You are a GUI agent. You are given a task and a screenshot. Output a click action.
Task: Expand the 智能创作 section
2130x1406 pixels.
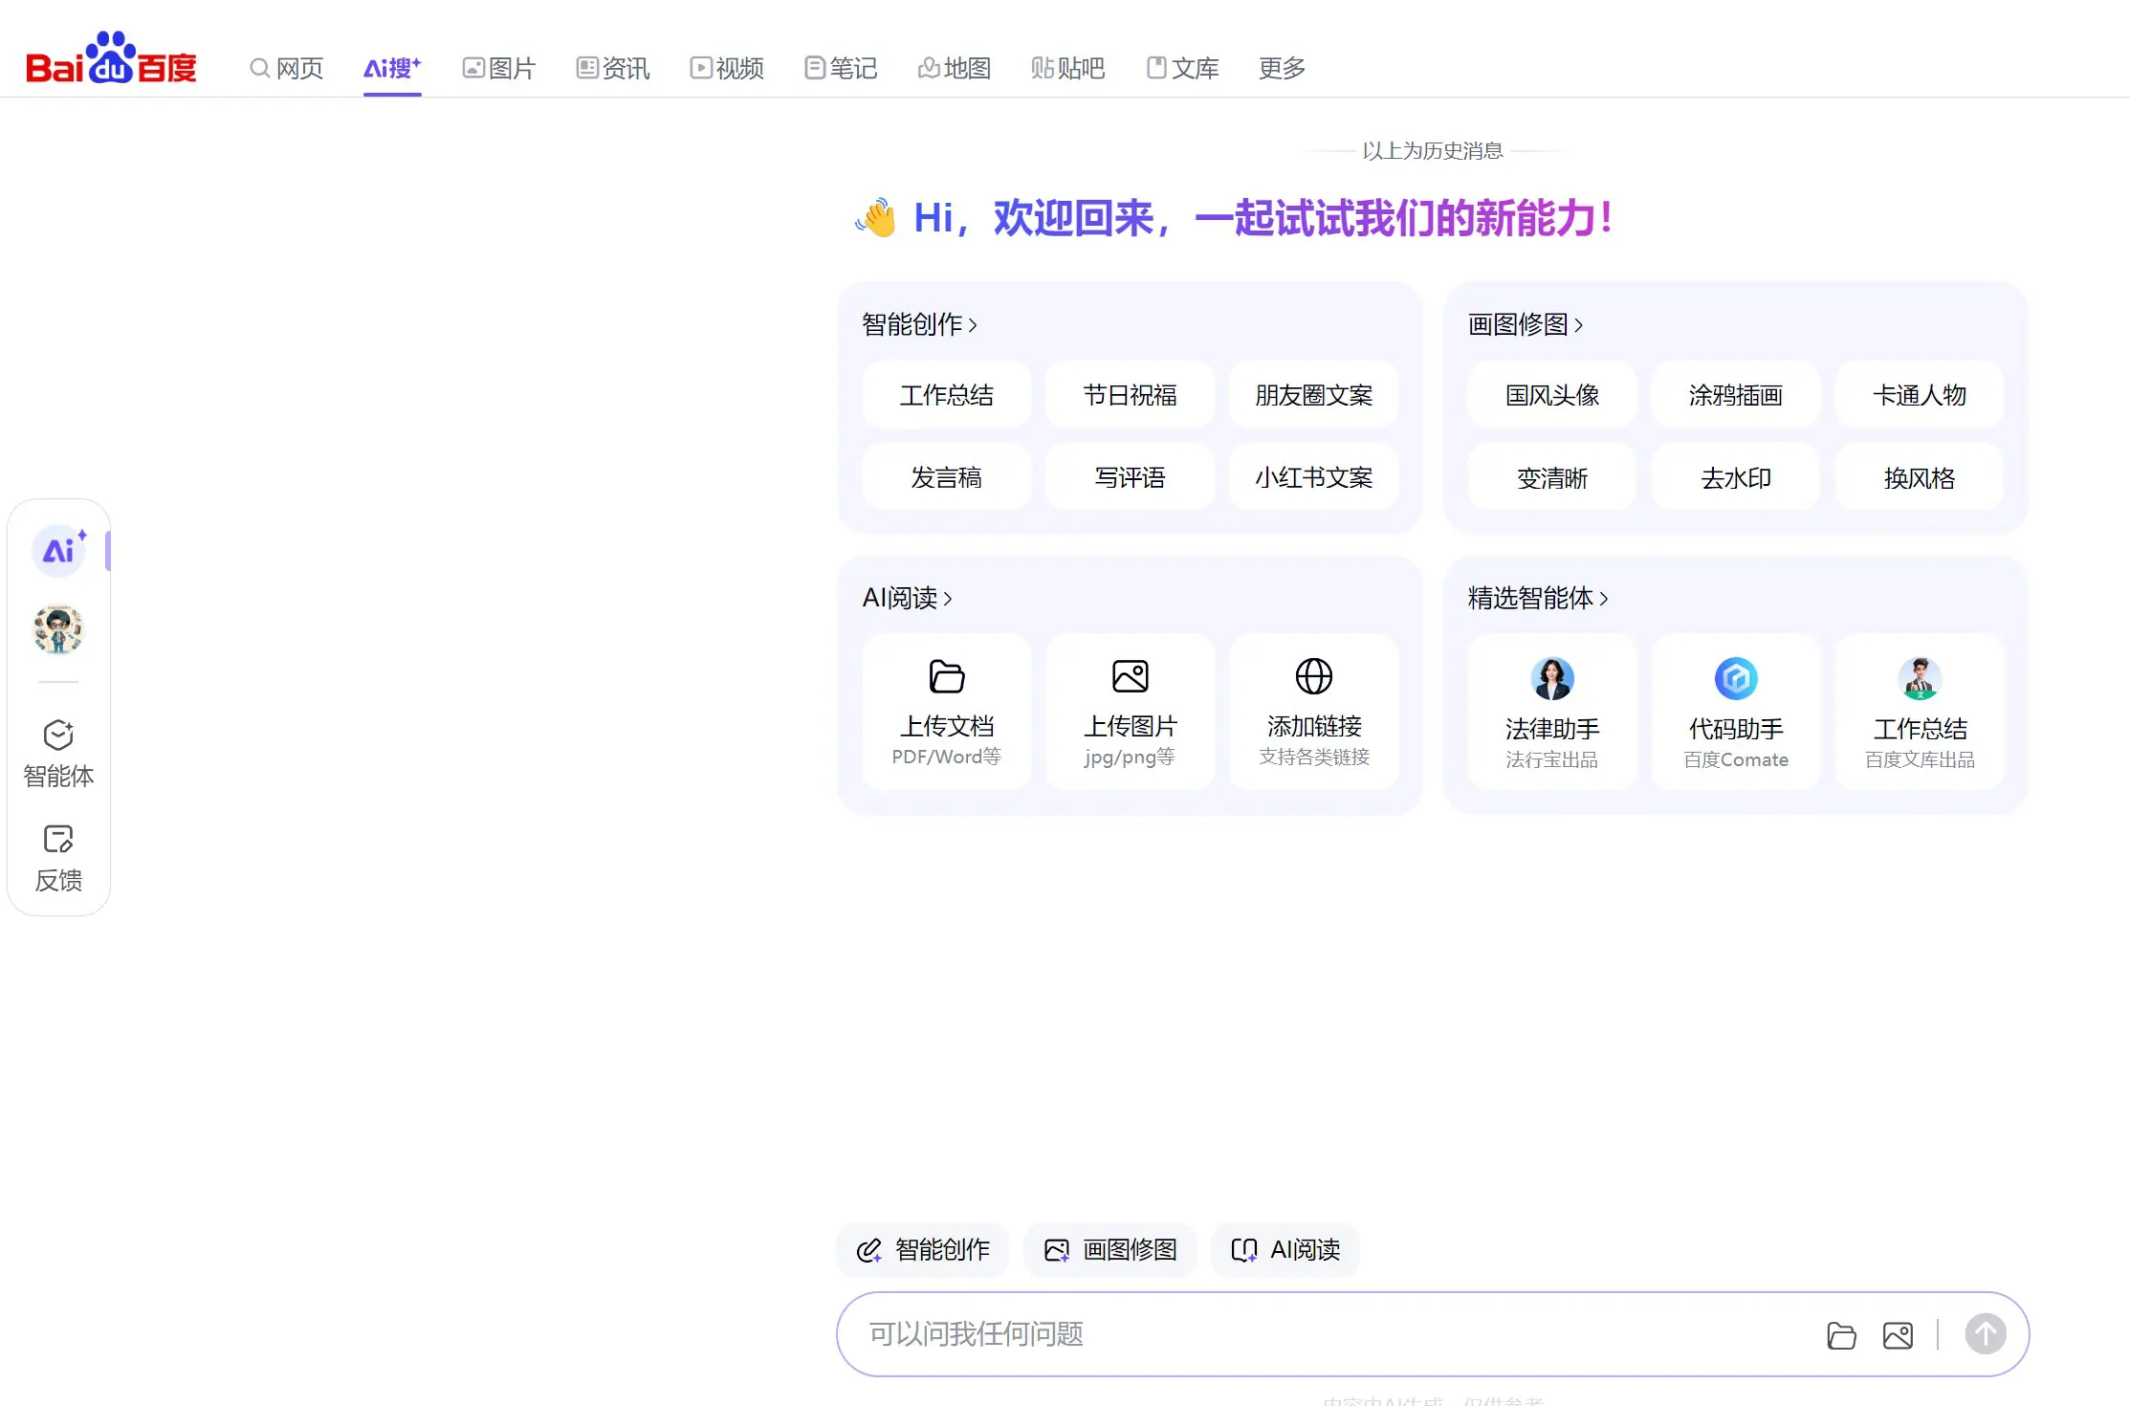click(x=919, y=323)
